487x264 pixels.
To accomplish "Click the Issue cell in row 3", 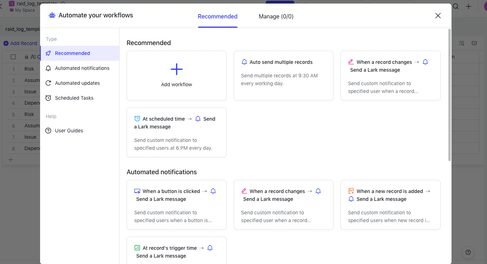I will tap(30, 92).
